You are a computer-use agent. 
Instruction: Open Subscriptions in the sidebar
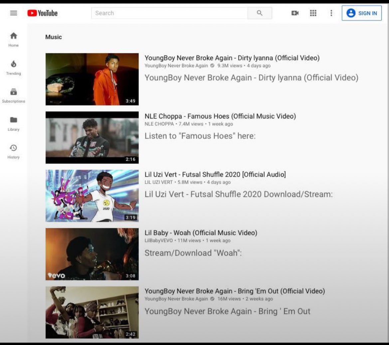point(13,95)
